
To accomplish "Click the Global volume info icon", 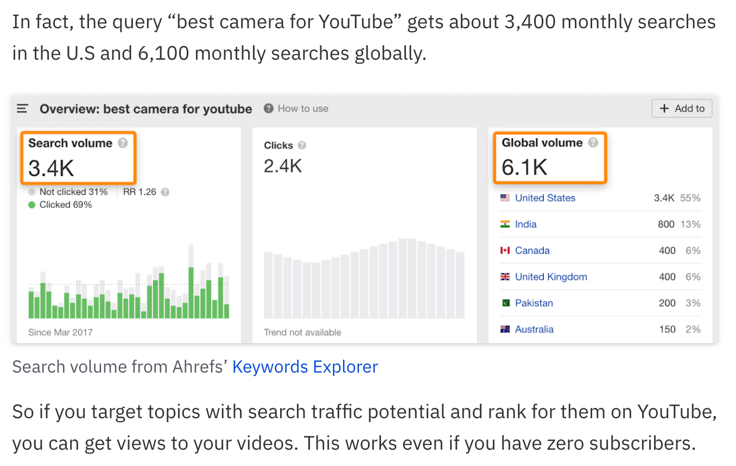I will 593,143.
